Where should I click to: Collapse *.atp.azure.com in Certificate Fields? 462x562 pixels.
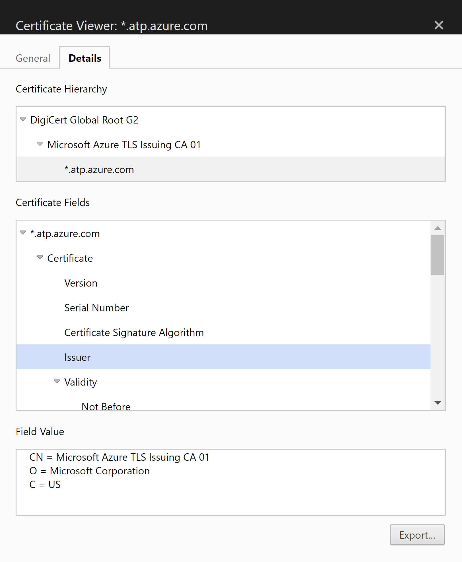pyautogui.click(x=23, y=233)
